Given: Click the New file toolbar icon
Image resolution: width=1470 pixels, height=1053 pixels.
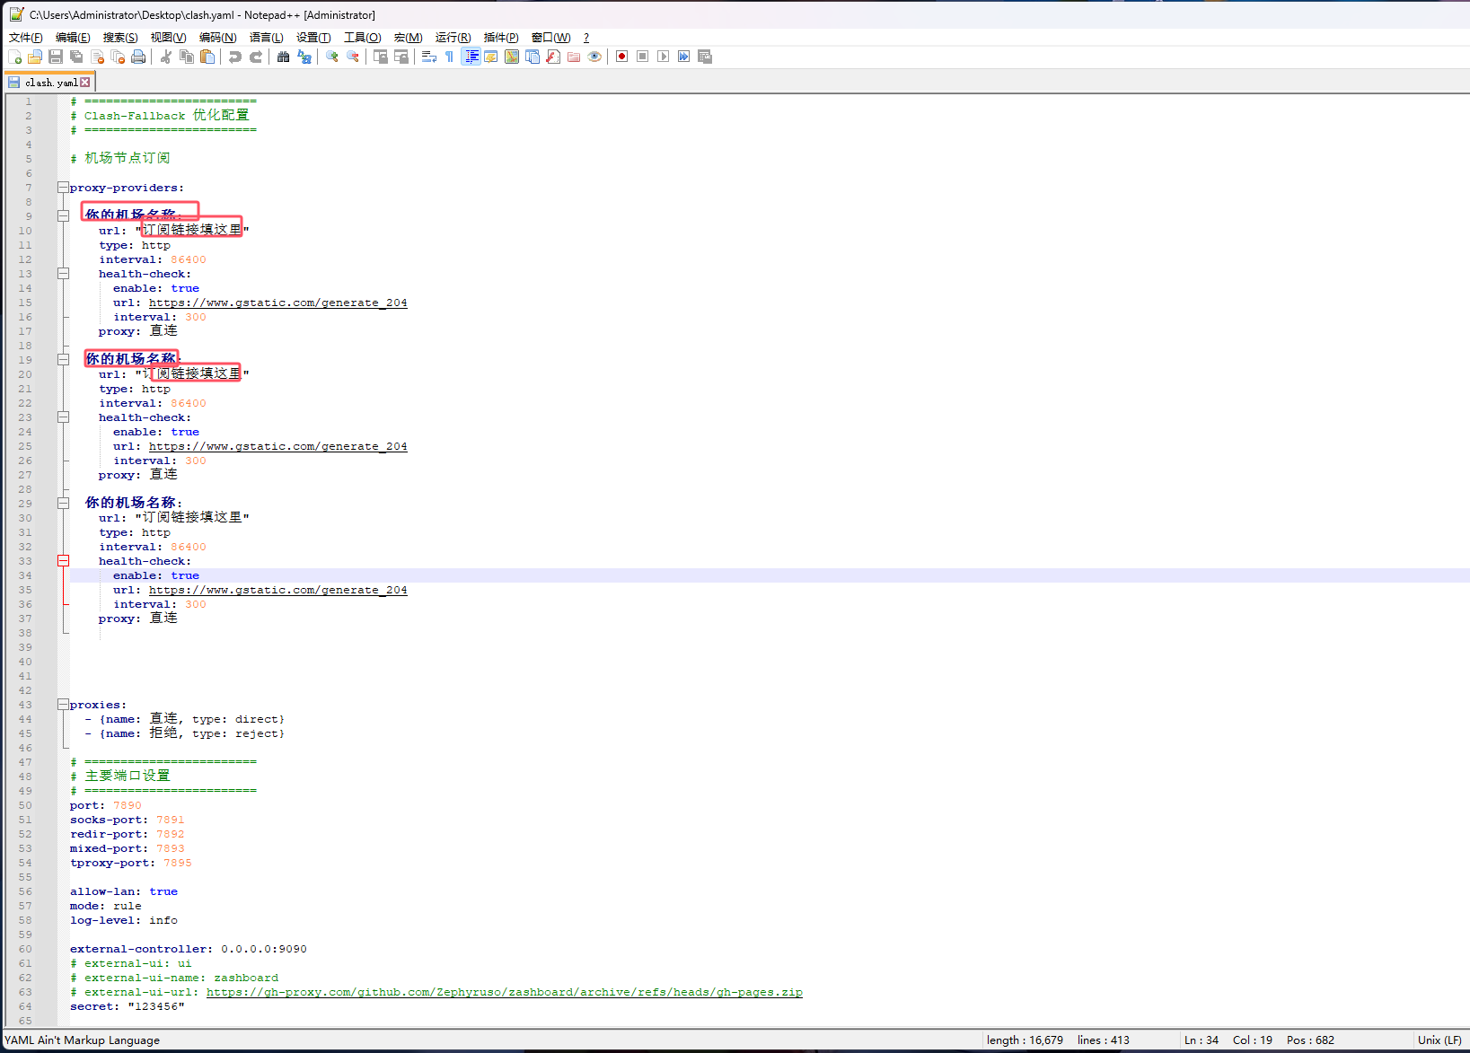Looking at the screenshot, I should pos(14,57).
